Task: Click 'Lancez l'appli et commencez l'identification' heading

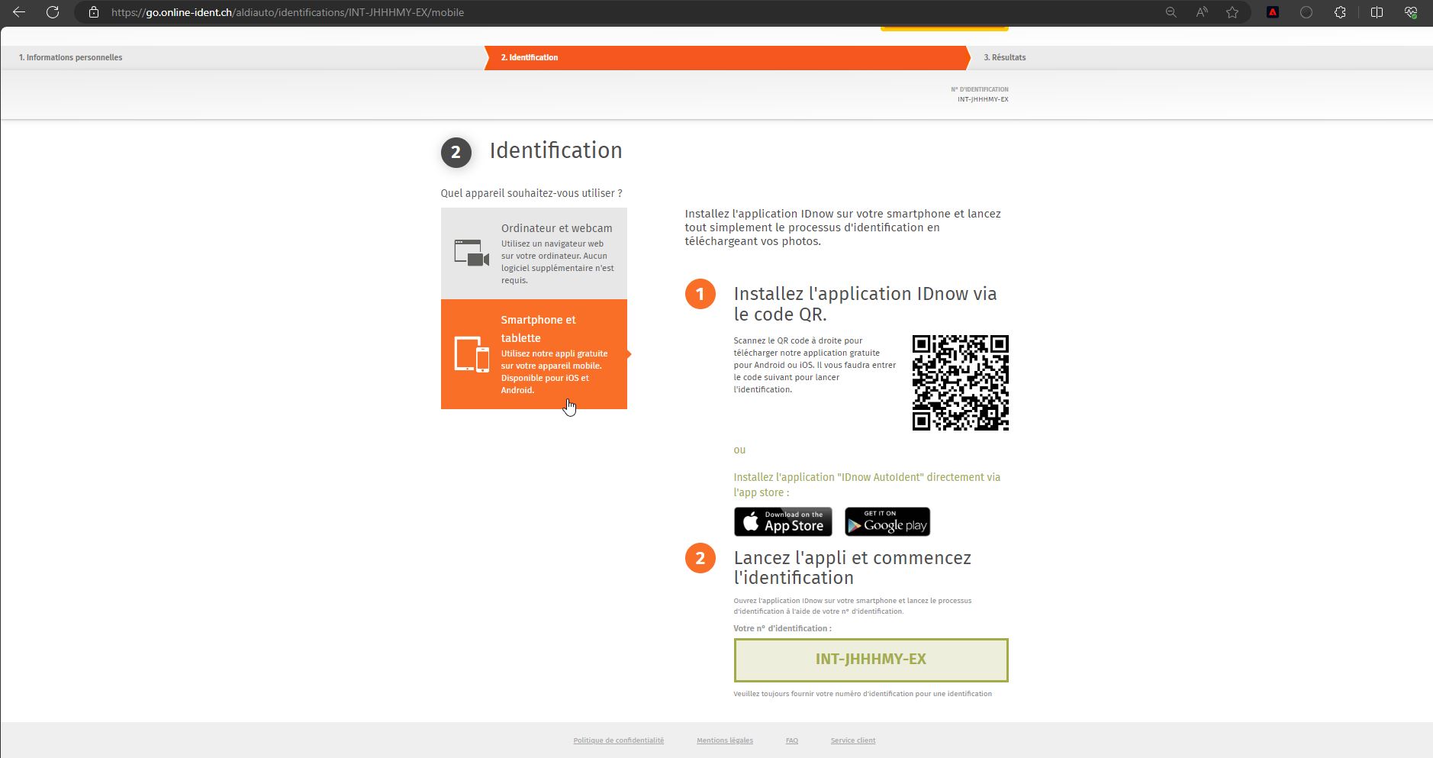Action: pos(852,567)
